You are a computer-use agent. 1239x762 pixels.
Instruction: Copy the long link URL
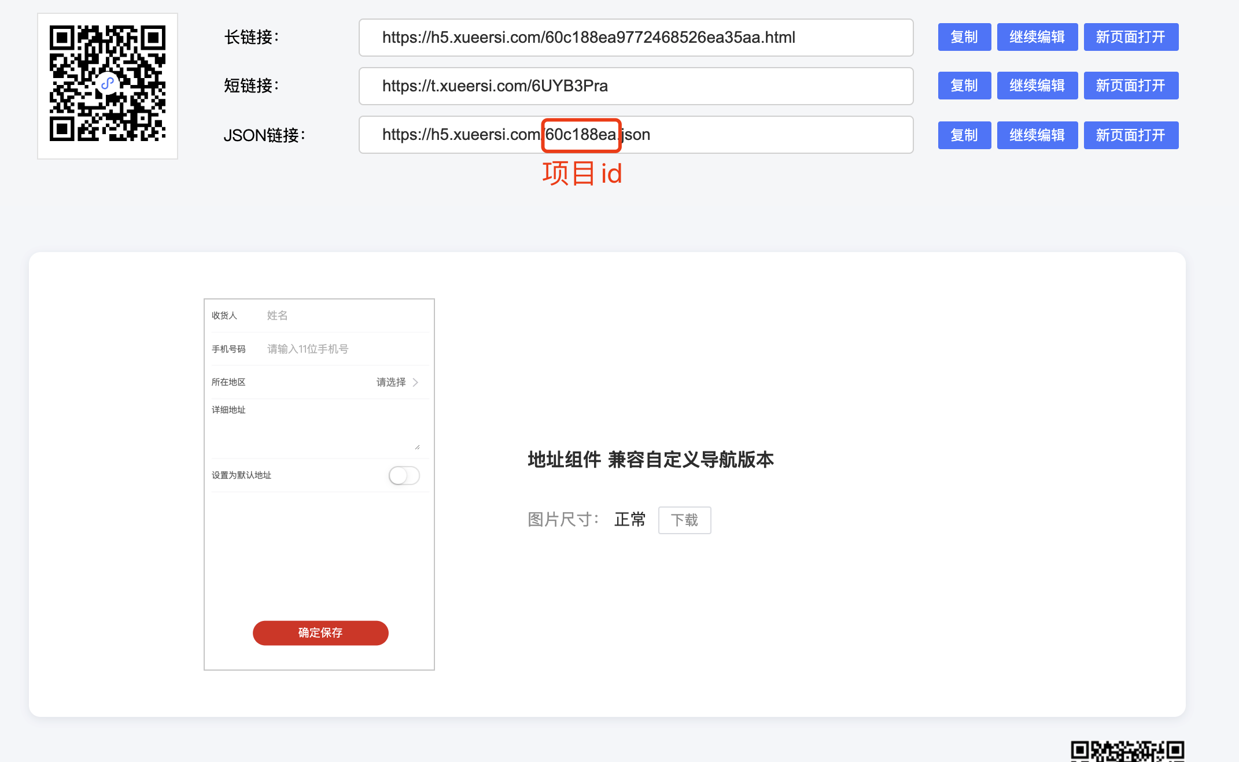pyautogui.click(x=964, y=37)
